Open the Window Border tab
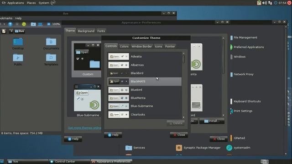The width and height of the screenshot is (292, 164). 142,46
